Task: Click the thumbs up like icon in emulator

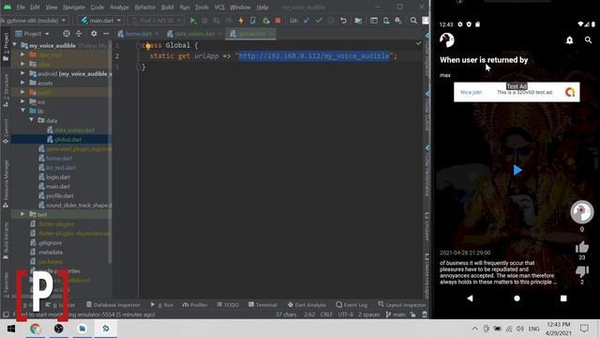Action: click(x=582, y=247)
